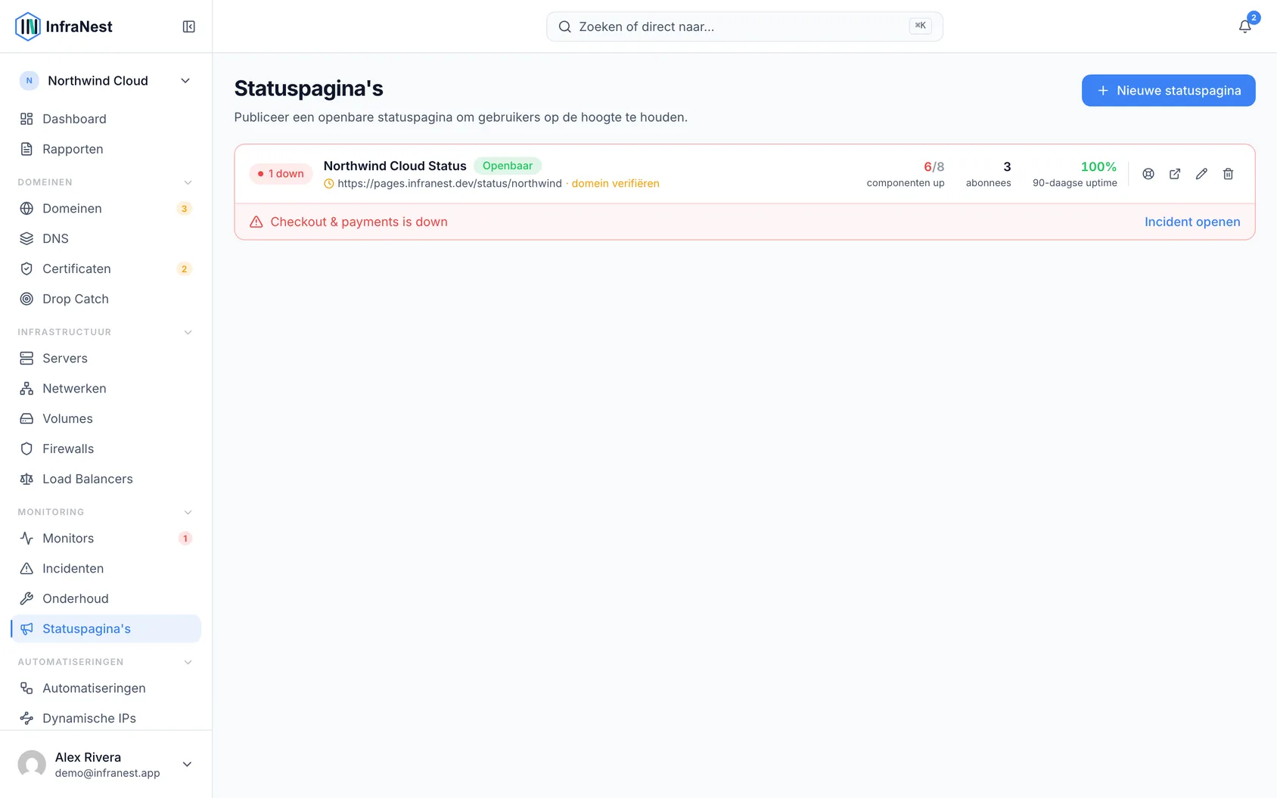
Task: Click the Load Balancers scale icon
Action: click(26, 479)
